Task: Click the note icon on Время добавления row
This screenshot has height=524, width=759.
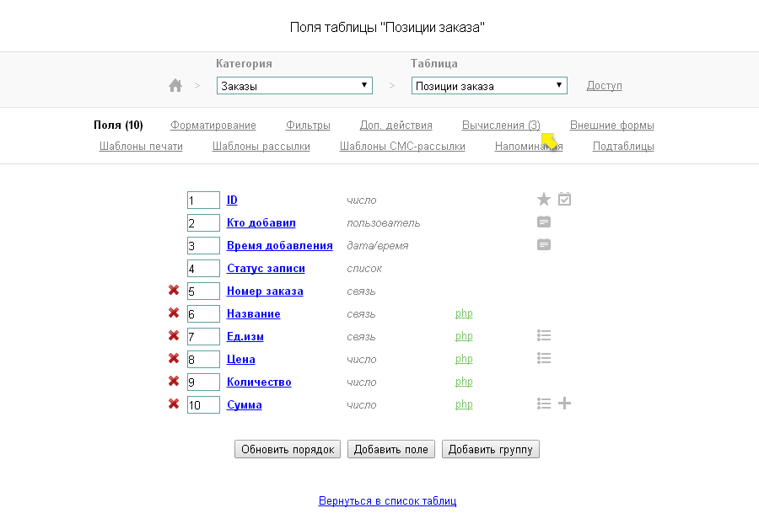Action: [544, 245]
